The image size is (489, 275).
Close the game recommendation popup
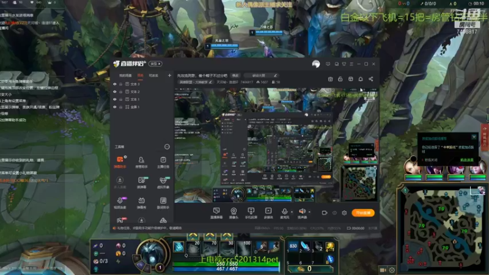pyautogui.click(x=474, y=137)
